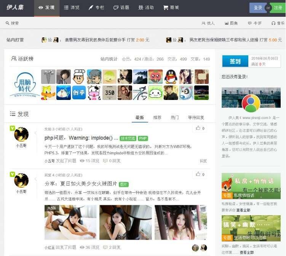286x256 pixels.
Task: Select the 等待回复 awaiting reply tab
Action: point(196,118)
